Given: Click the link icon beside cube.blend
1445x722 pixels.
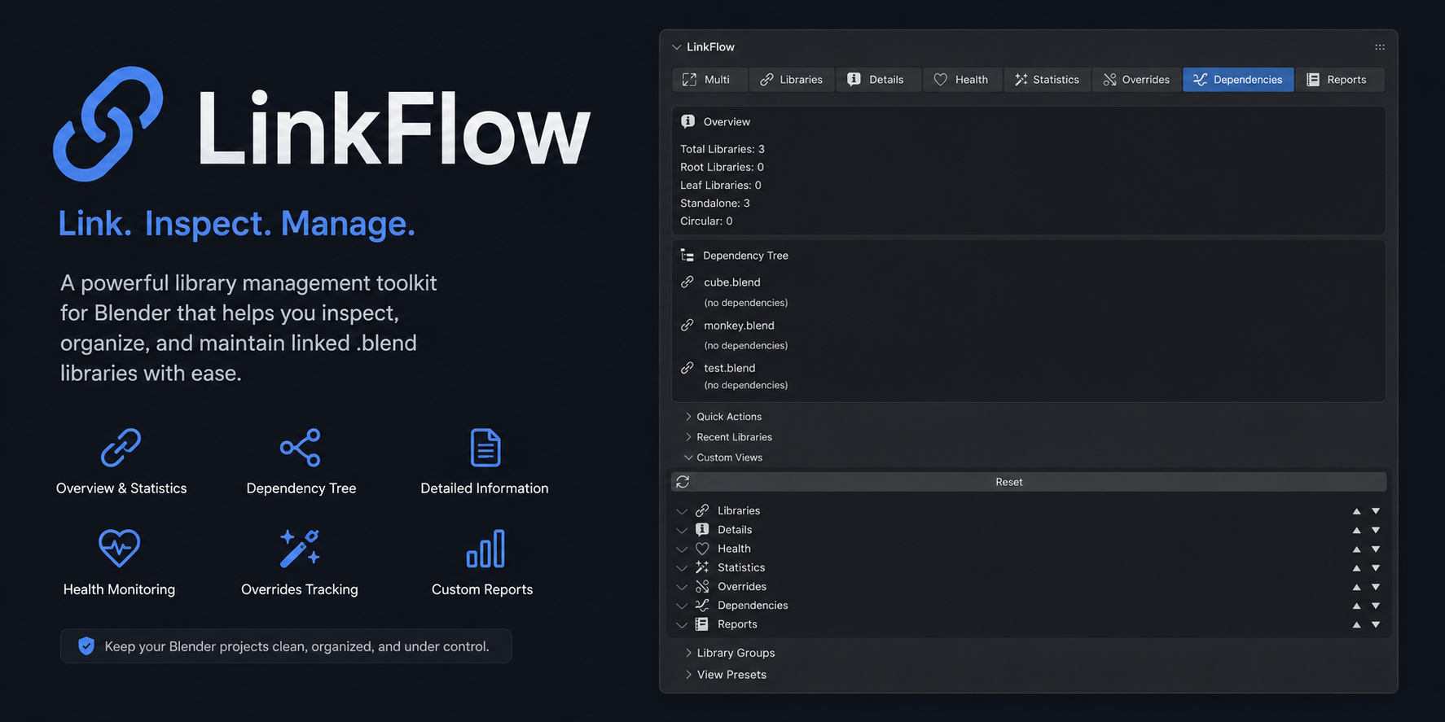Looking at the screenshot, I should [x=687, y=282].
